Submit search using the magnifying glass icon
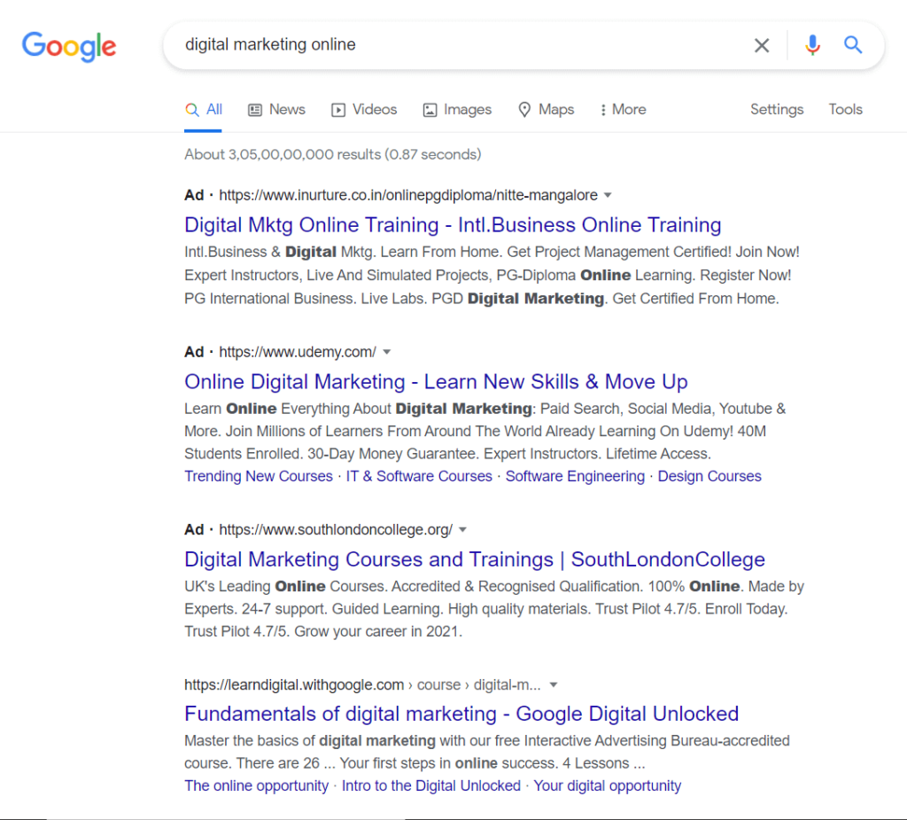Screen dimensions: 907x820 tap(853, 44)
